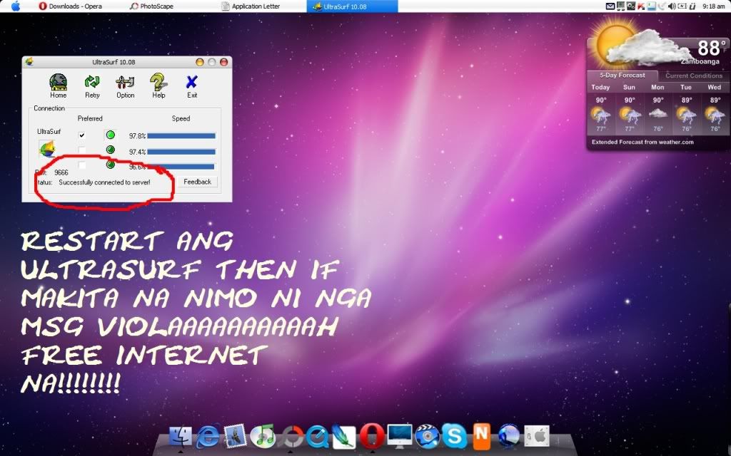Open Finder from the dock
The height and width of the screenshot is (456, 731).
point(181,437)
